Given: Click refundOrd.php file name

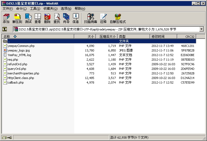Looking at the screenshot, I should (17, 64).
